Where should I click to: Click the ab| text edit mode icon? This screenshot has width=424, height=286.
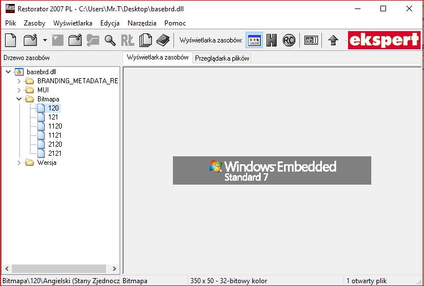[311, 40]
